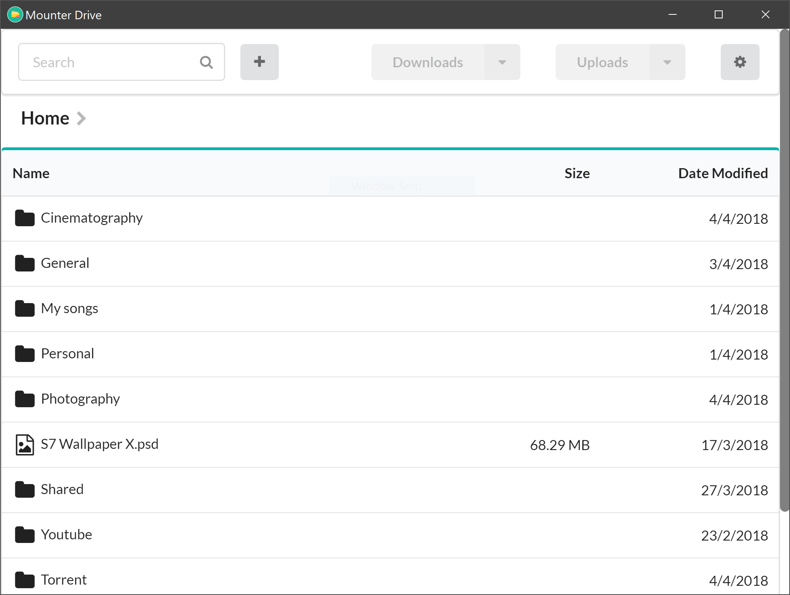
Task: Click the Downloads button
Action: pos(427,62)
